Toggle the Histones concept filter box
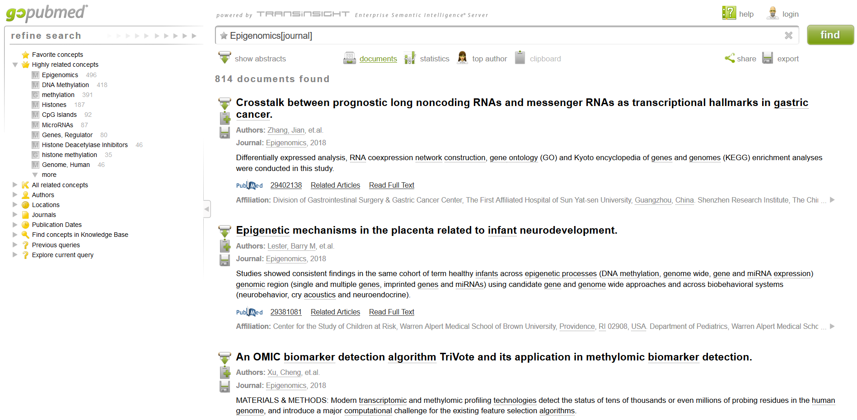Image resolution: width=857 pixels, height=420 pixels. click(x=35, y=105)
